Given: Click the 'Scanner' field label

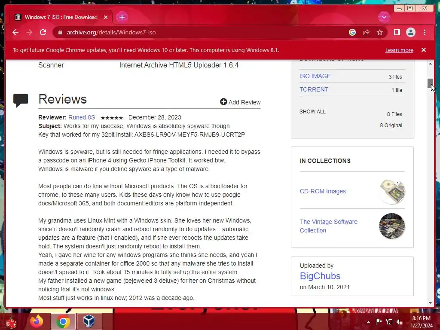Looking at the screenshot, I should click(51, 65).
